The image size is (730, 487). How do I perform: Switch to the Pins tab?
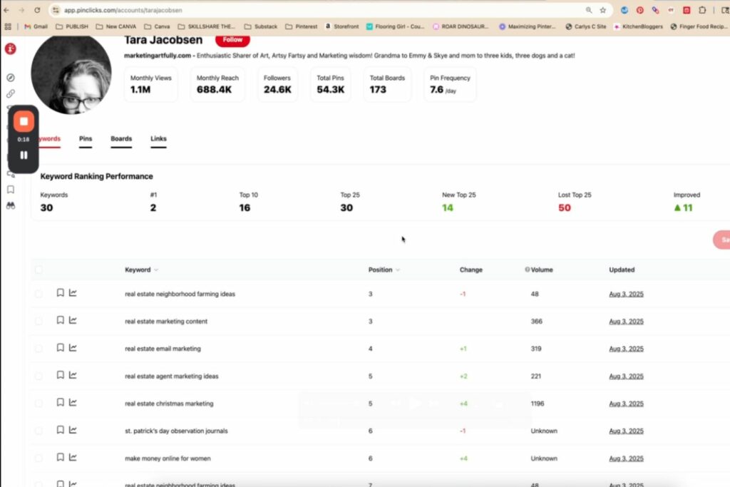tap(86, 139)
